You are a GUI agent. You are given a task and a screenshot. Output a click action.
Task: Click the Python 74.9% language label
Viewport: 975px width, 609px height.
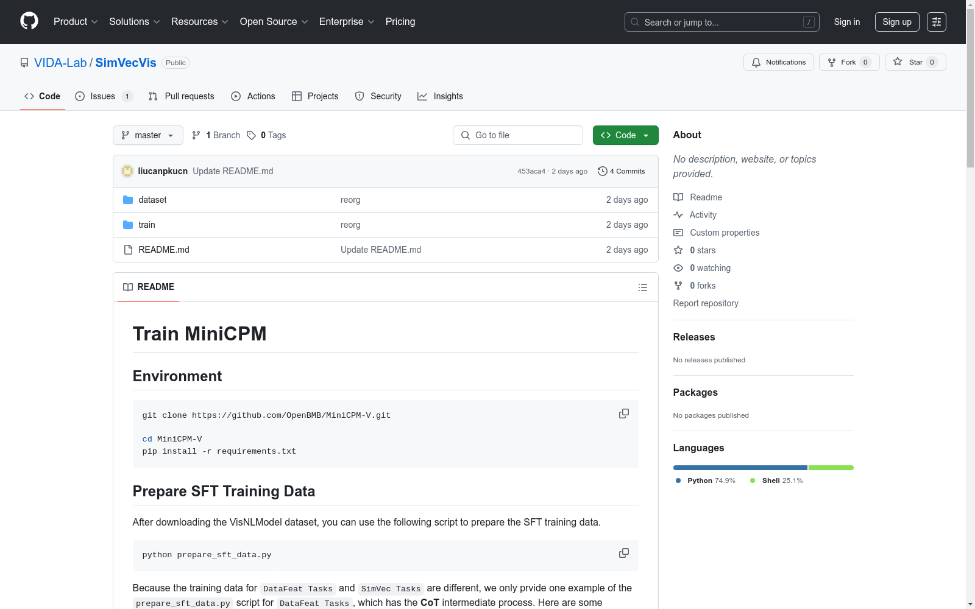coord(706,481)
